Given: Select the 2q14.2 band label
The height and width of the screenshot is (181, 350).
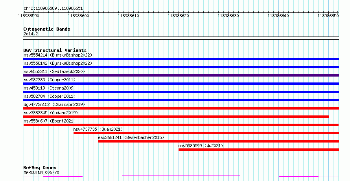Looking at the screenshot, I should 31,34.
